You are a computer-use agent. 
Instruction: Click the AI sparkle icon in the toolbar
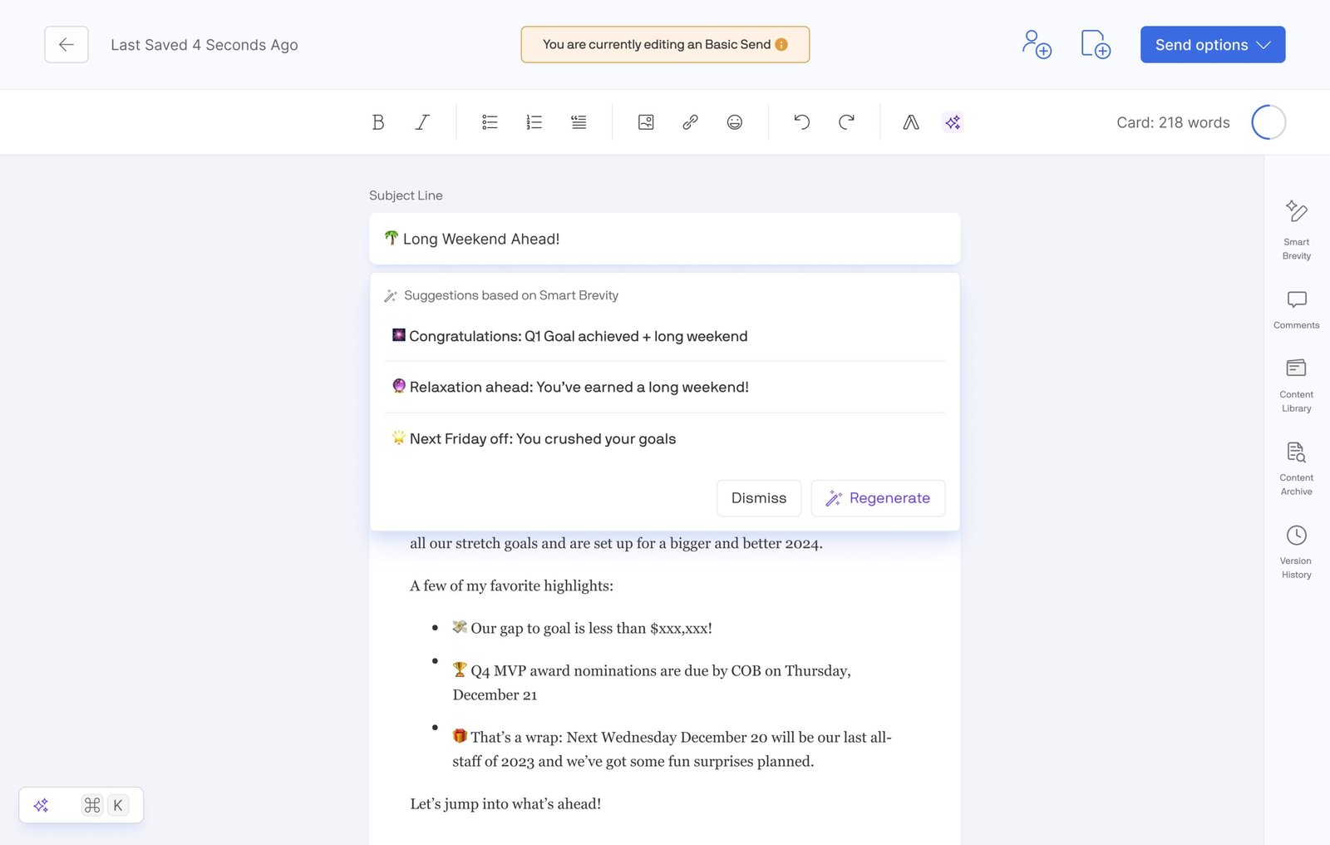click(x=953, y=122)
